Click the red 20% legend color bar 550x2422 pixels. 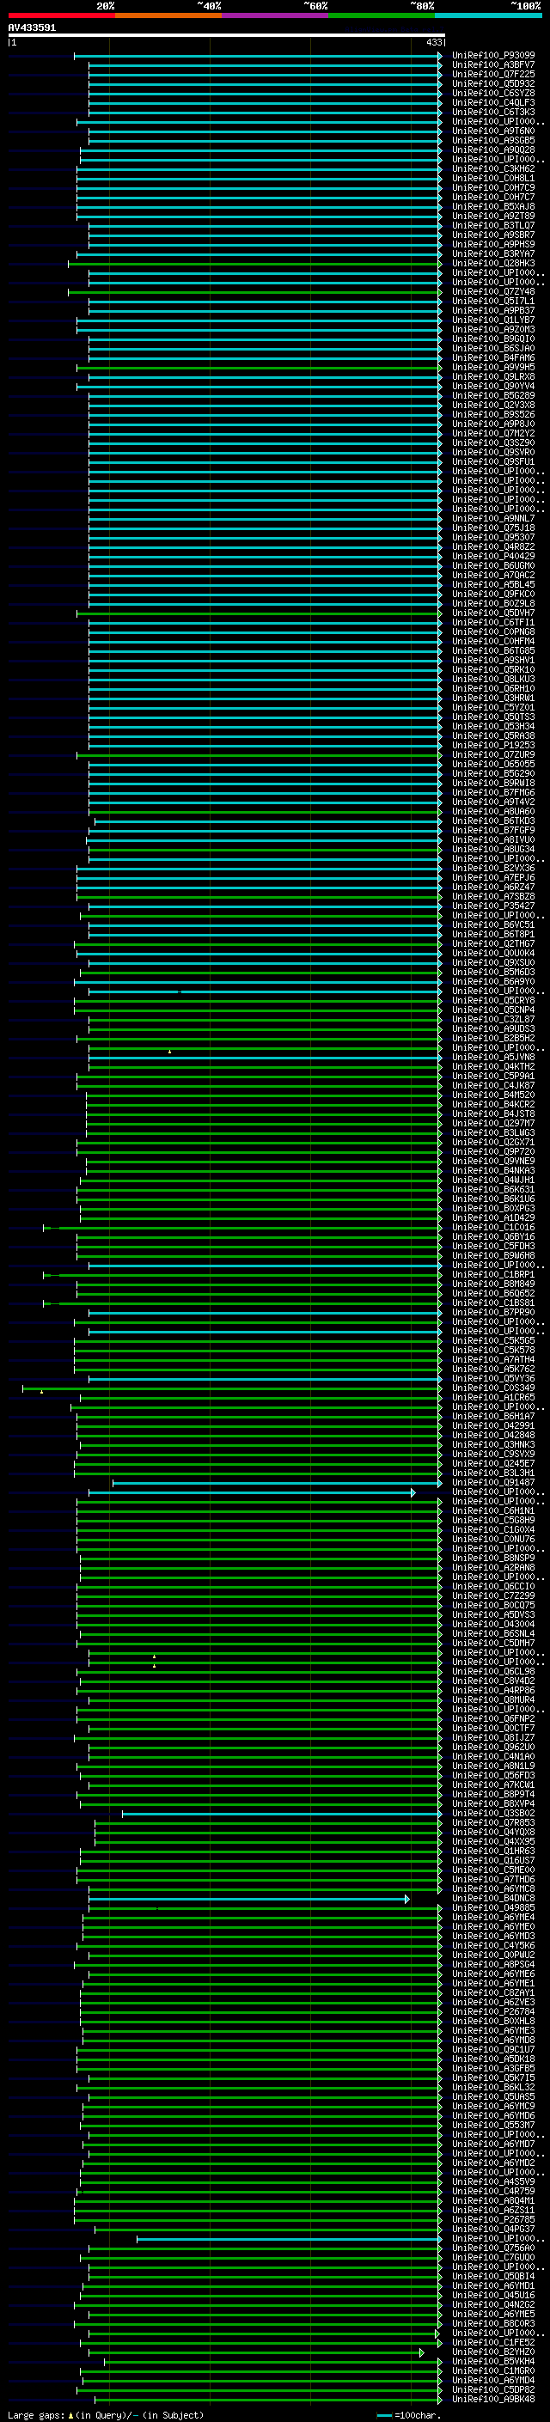pyautogui.click(x=61, y=15)
